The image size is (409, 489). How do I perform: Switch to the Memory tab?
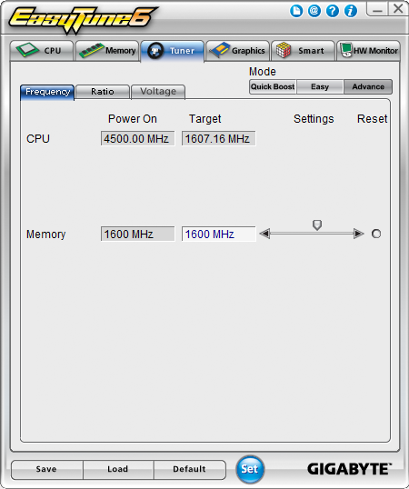coord(107,51)
